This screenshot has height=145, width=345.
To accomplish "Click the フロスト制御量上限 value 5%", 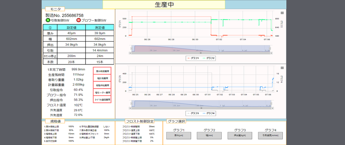I will (152, 137).
